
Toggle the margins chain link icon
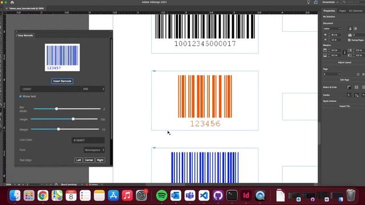344,53
